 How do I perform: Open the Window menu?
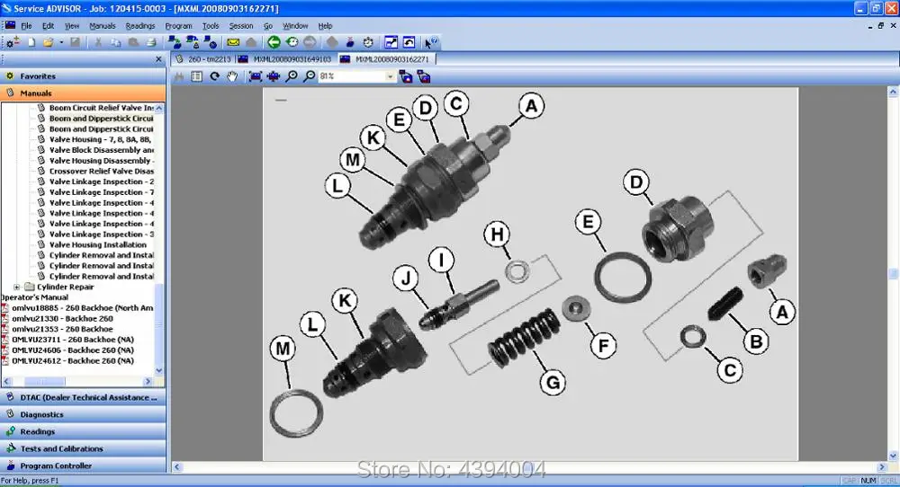point(295,26)
